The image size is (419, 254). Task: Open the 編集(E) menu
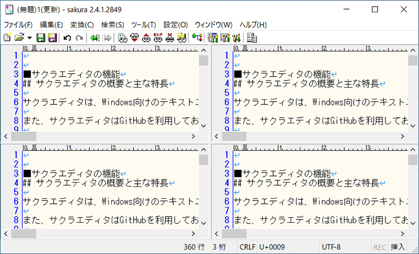51,25
